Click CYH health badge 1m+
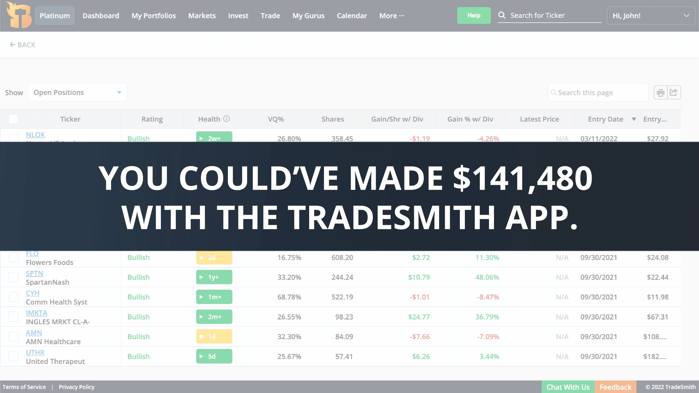The width and height of the screenshot is (699, 393). 214,297
